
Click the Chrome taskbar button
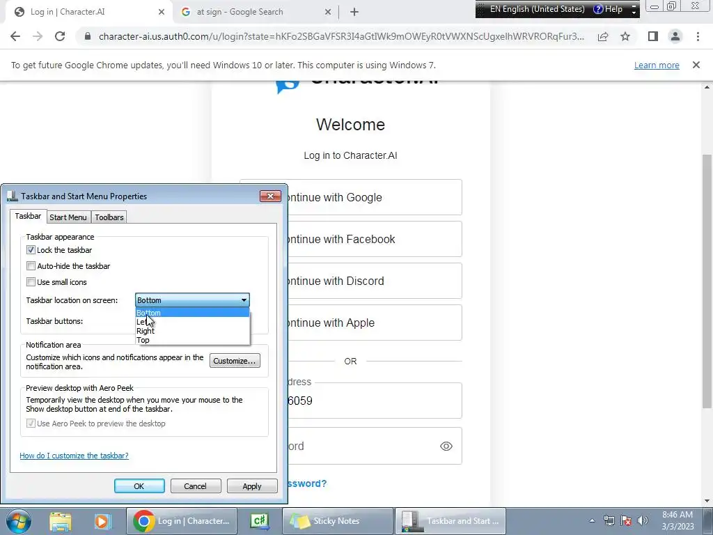coord(182,521)
